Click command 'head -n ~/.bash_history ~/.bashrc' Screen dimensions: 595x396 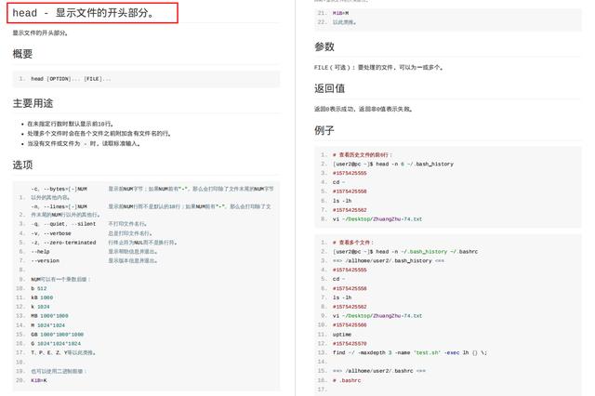coord(427,252)
